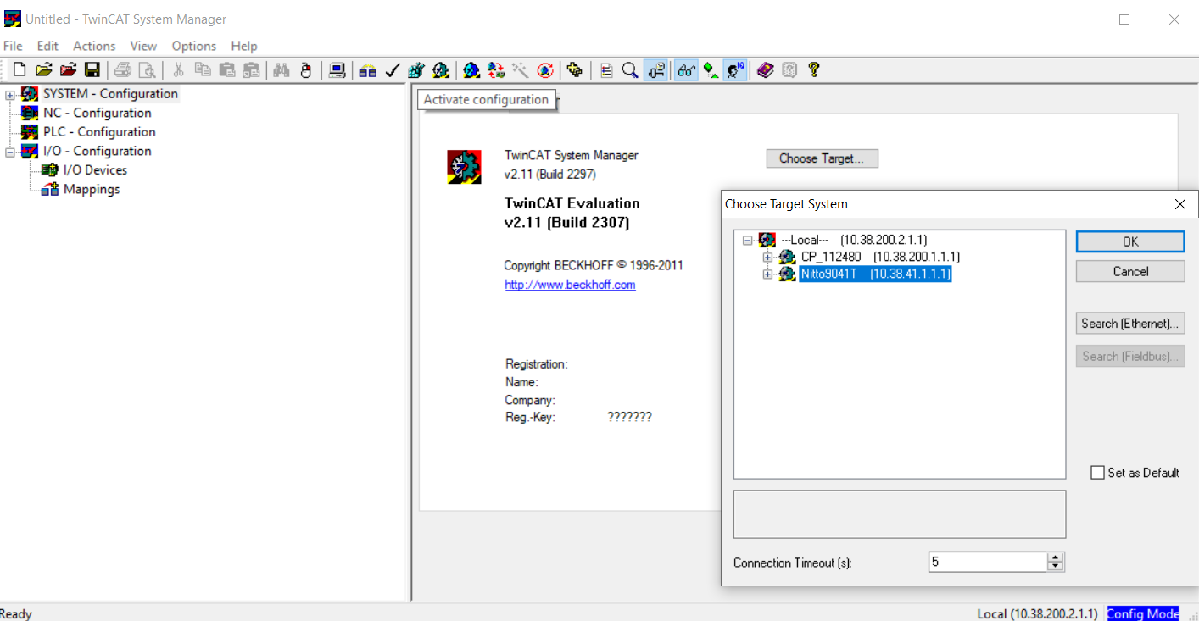
Task: Click Local (10.38.200.2.1.1) in status bar
Action: pos(1037,613)
